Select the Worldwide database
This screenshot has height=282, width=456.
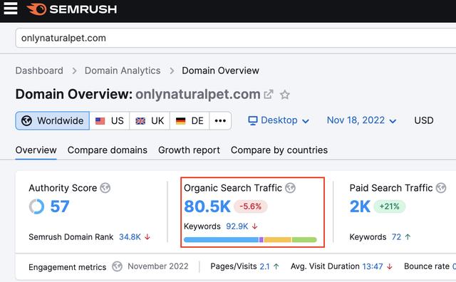tap(52, 120)
